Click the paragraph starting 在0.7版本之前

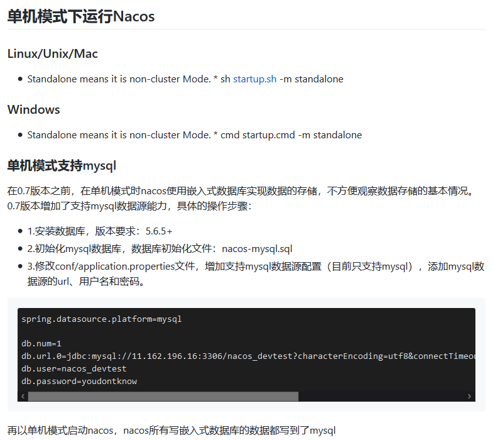(x=241, y=199)
